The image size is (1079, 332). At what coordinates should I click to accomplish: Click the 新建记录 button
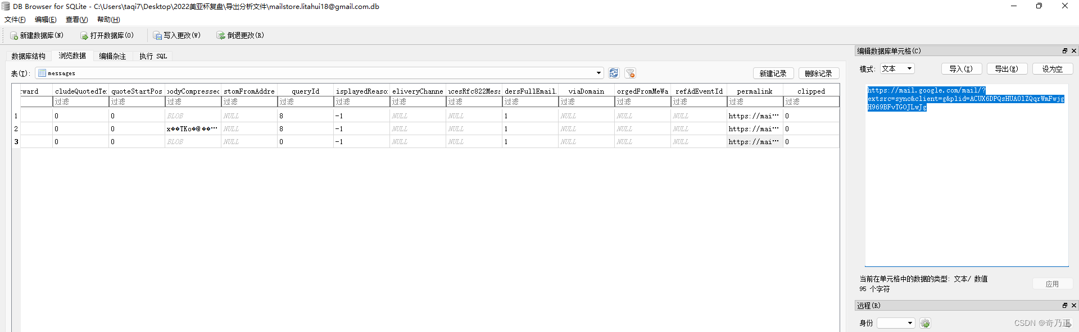coord(773,73)
